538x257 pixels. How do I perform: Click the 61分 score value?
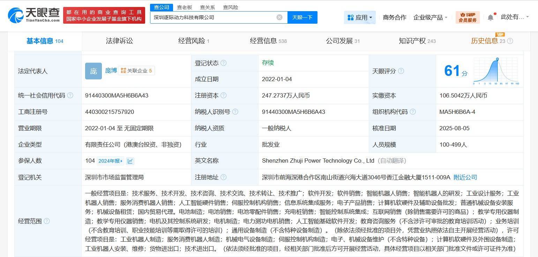coord(456,71)
